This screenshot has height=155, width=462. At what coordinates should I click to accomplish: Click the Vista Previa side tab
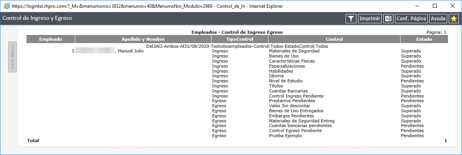click(13, 57)
